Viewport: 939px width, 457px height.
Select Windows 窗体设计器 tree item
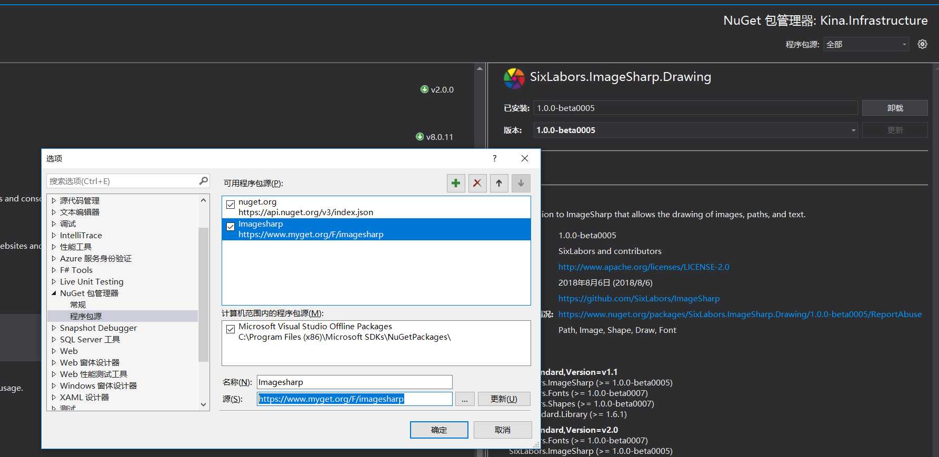pyautogui.click(x=98, y=385)
